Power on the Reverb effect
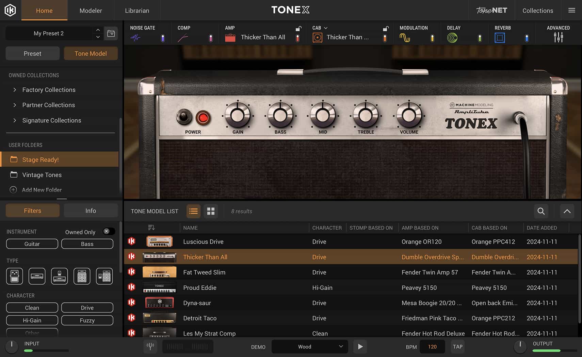This screenshot has width=582, height=357. [526, 38]
